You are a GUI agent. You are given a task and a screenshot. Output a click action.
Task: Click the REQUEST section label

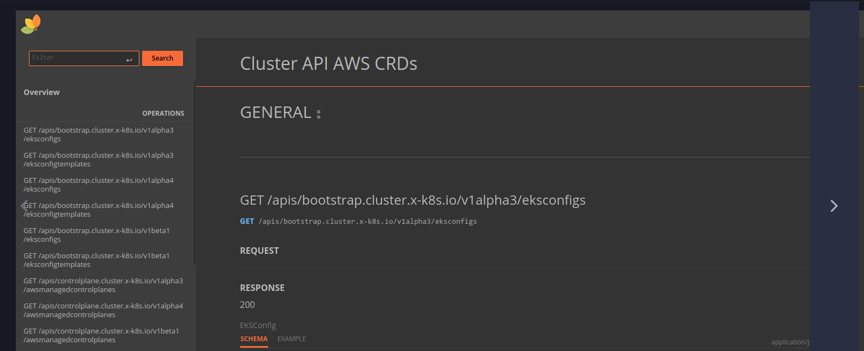(260, 251)
